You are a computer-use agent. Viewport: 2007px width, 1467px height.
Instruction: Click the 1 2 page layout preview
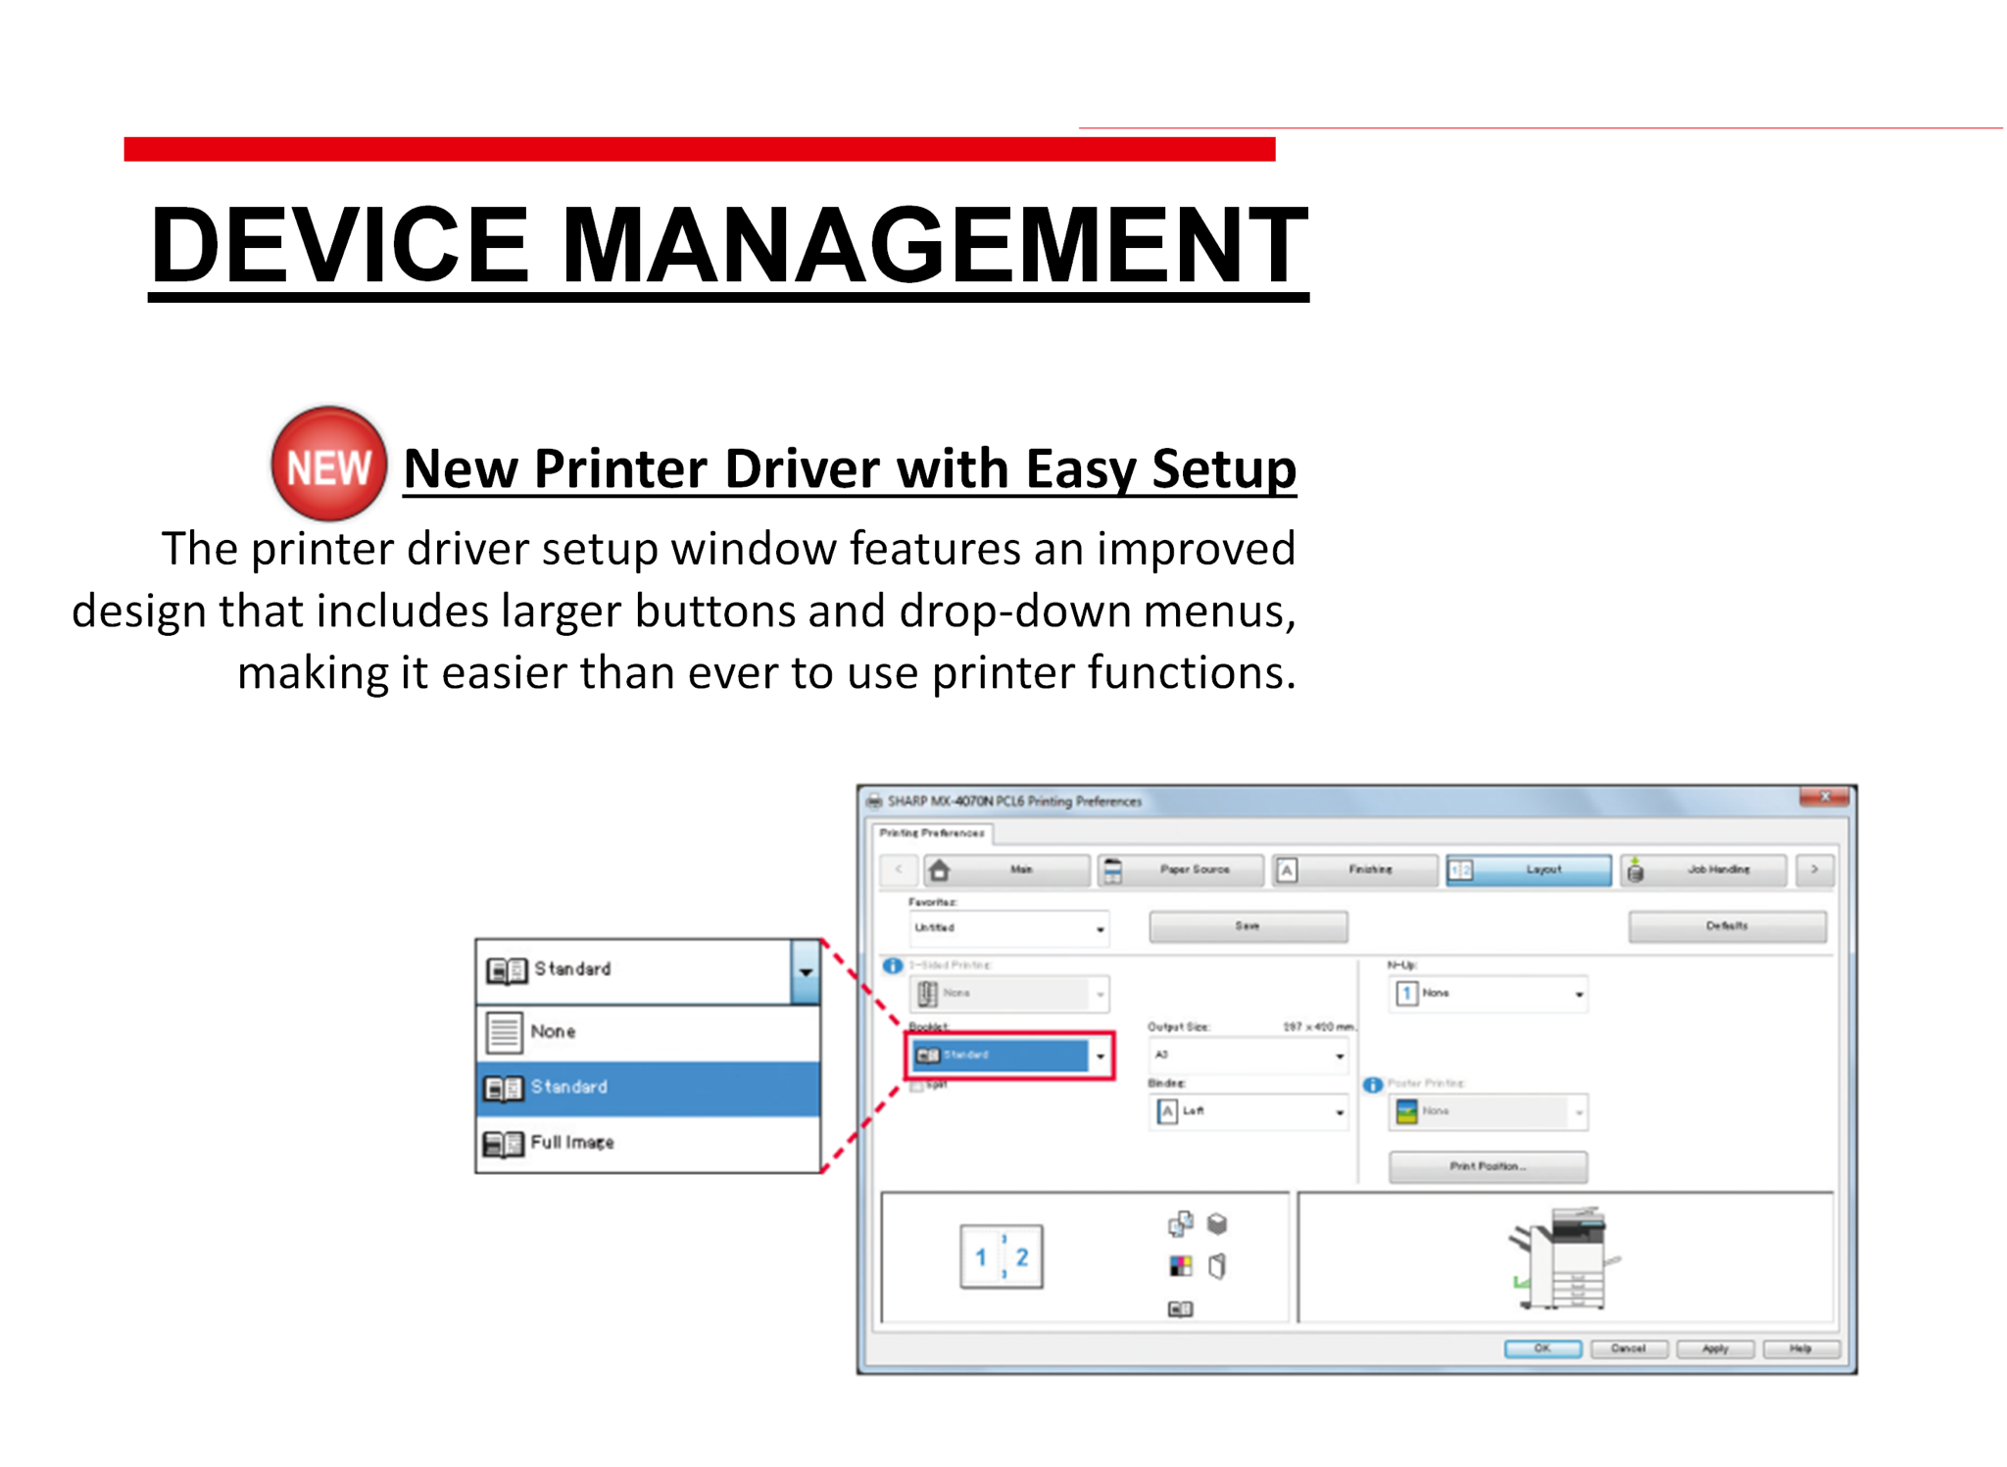pos(1001,1256)
